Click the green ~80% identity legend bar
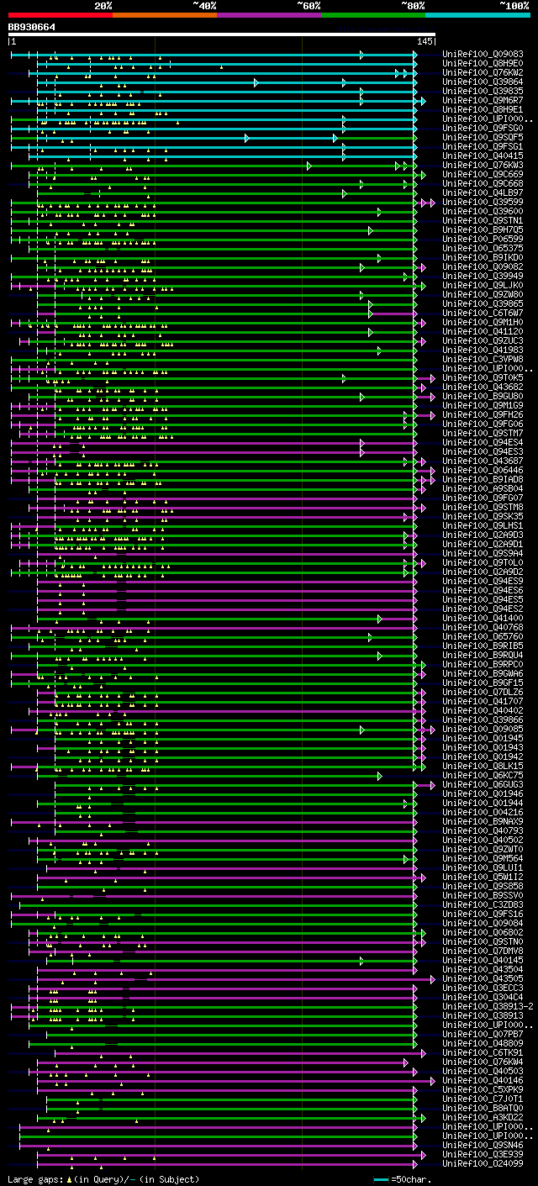 coord(373,14)
